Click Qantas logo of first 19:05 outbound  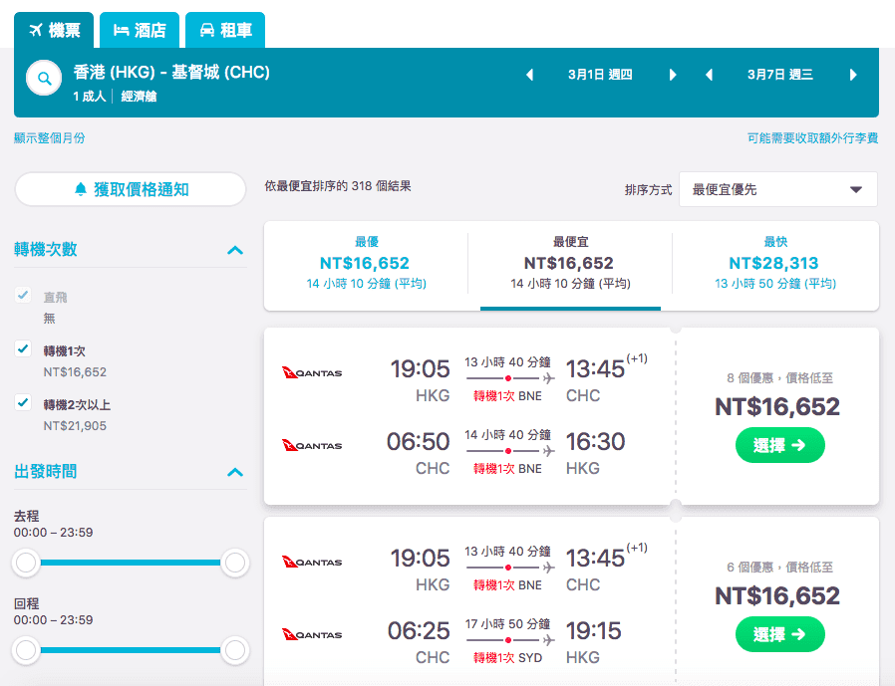pos(312,373)
